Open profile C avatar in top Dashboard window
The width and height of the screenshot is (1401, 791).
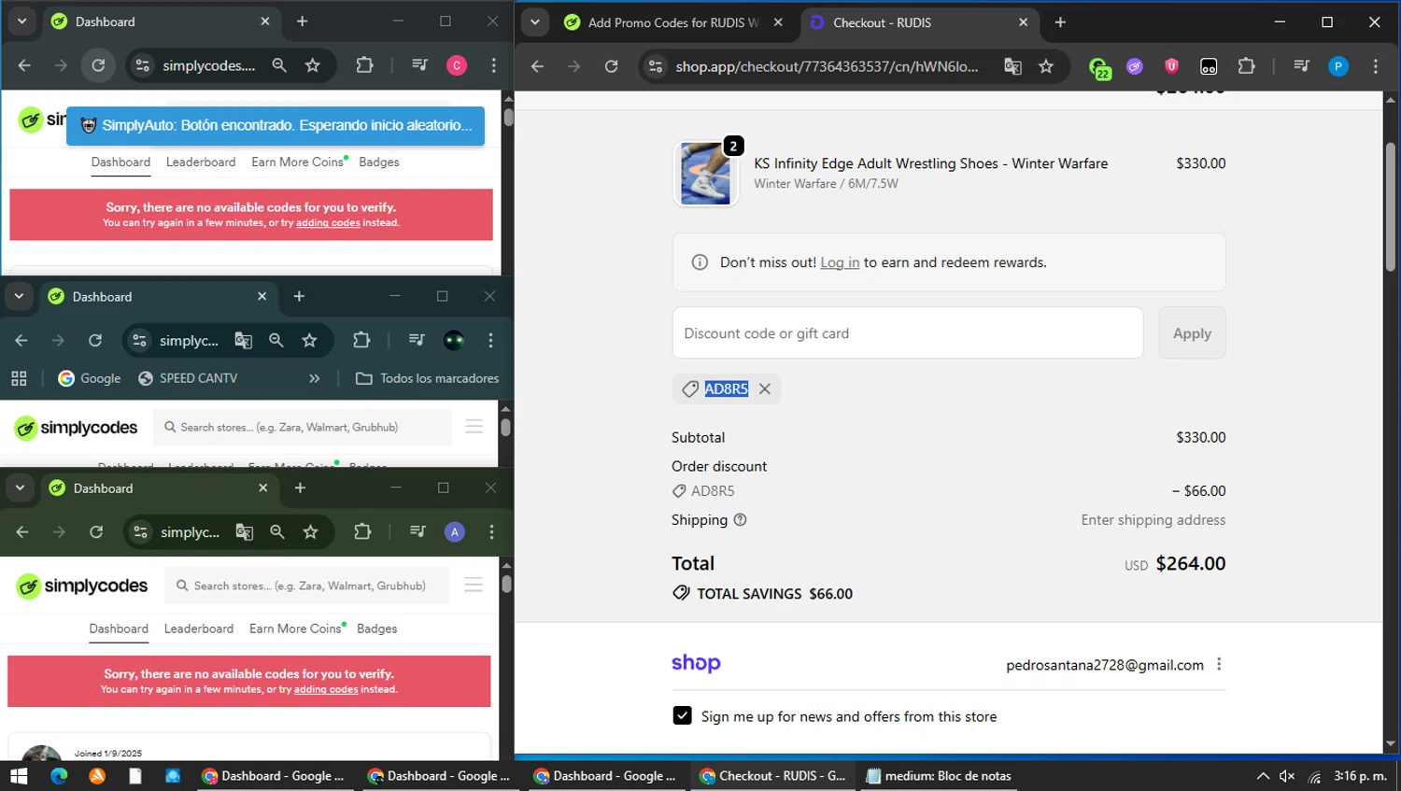point(457,65)
